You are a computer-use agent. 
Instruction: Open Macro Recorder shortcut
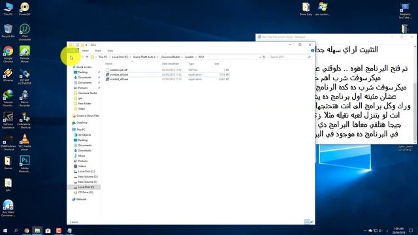point(25,99)
